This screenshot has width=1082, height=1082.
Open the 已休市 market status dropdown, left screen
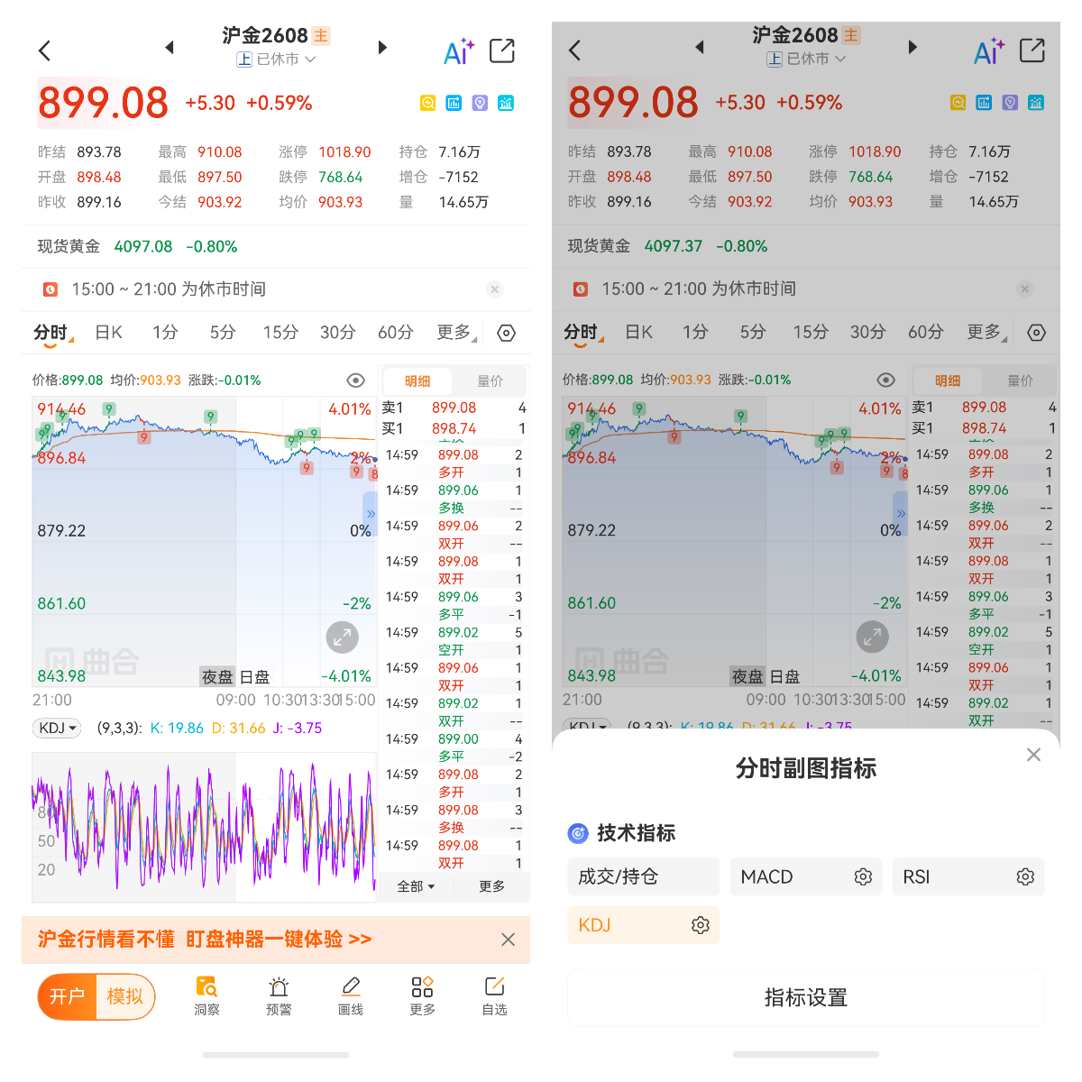point(277,60)
